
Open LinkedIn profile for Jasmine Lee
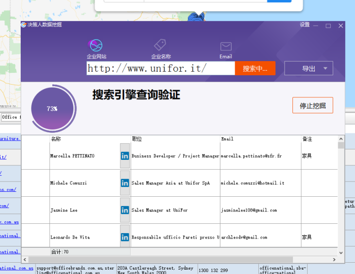[x=125, y=210]
